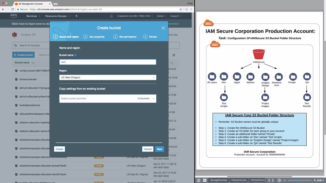Click the s3retentionsample-s3bucket-qlmszif19w9t bucket icon
326x183 pixels.
pos(16,166)
